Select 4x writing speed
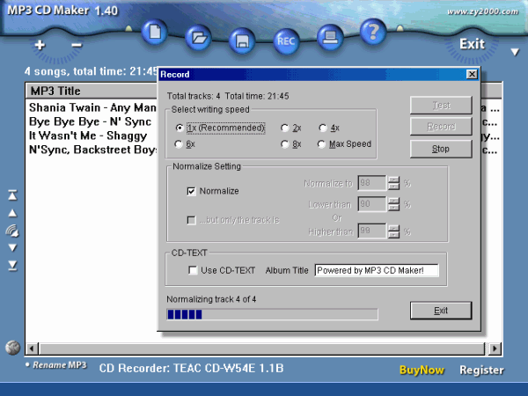528x396 pixels. [329, 128]
